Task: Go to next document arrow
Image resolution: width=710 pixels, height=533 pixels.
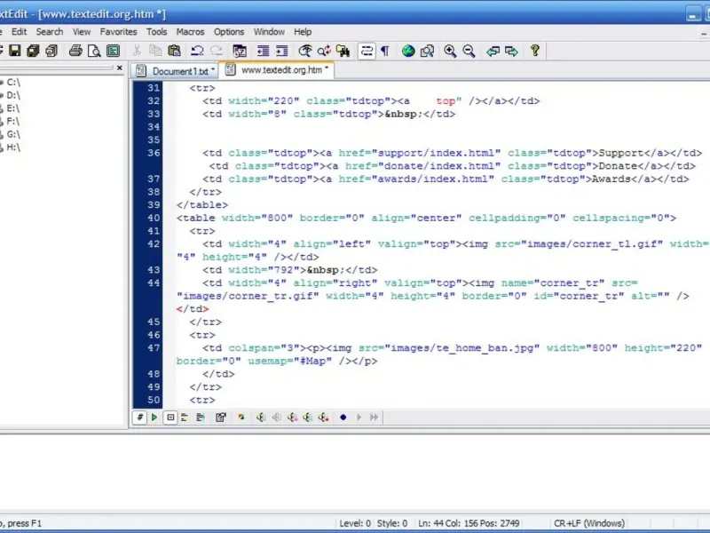Action: coord(512,51)
